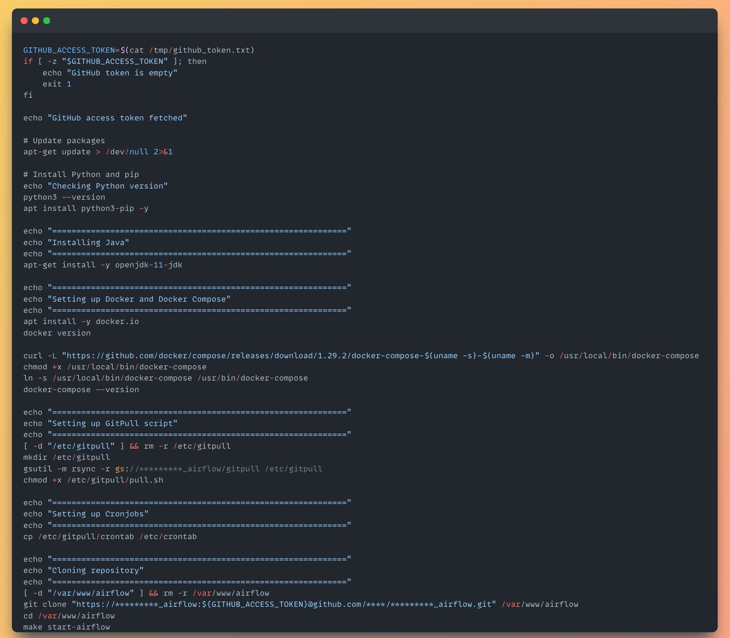Click the green fullscreen window button

(x=47, y=21)
